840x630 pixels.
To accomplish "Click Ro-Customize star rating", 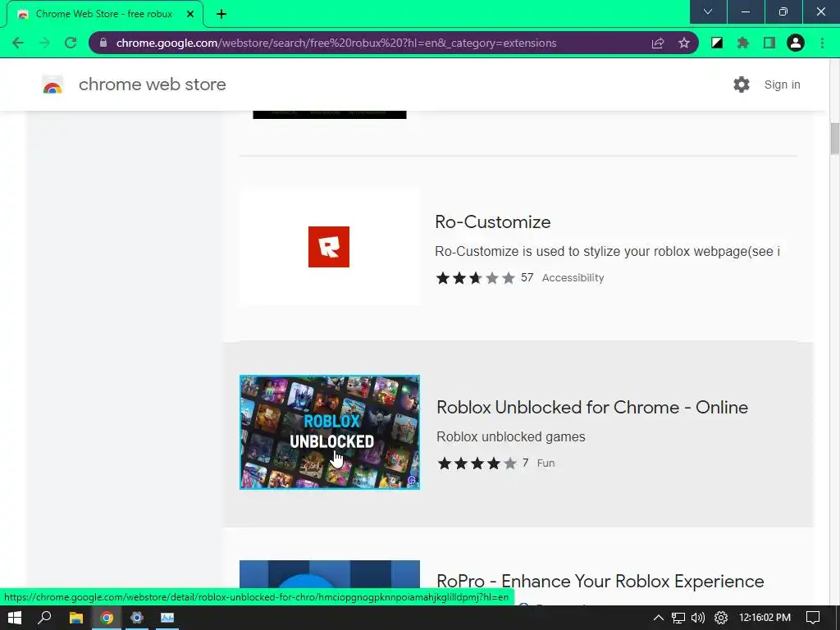I will point(475,277).
